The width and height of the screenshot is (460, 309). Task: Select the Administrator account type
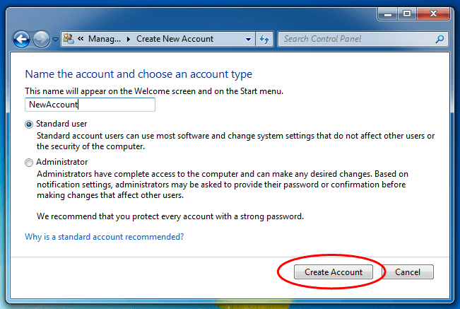click(x=29, y=162)
